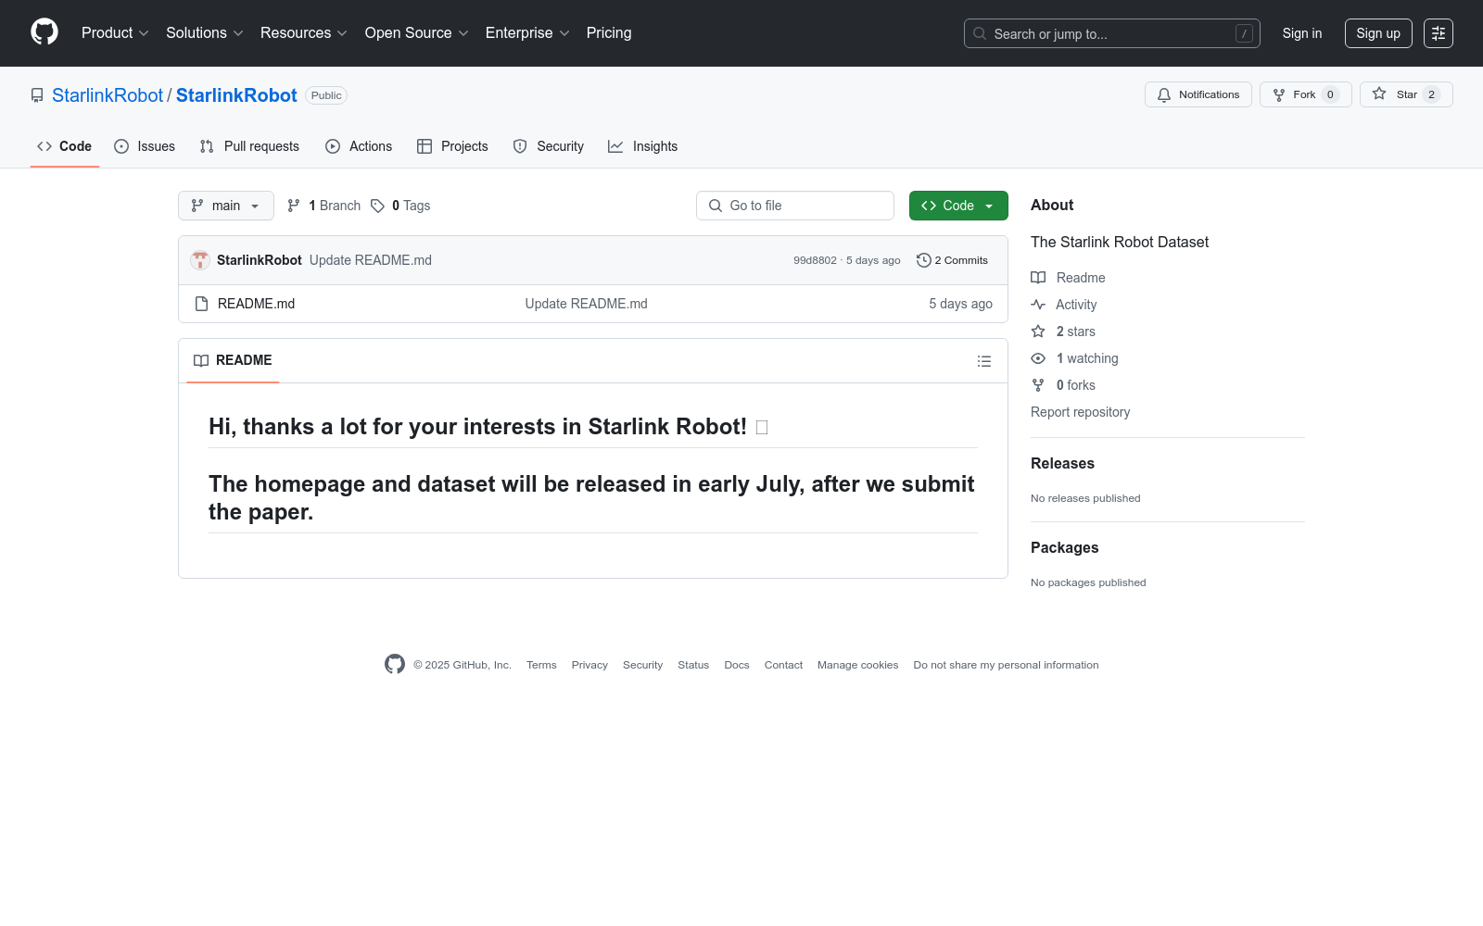The image size is (1483, 926).
Task: Open the footer Security link
Action: click(x=642, y=665)
